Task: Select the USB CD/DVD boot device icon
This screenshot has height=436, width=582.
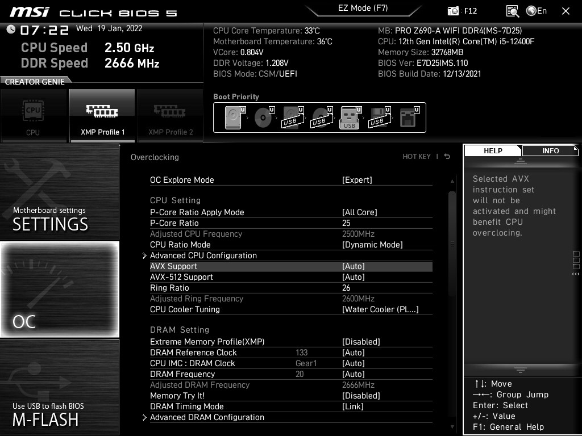Action: [322, 118]
